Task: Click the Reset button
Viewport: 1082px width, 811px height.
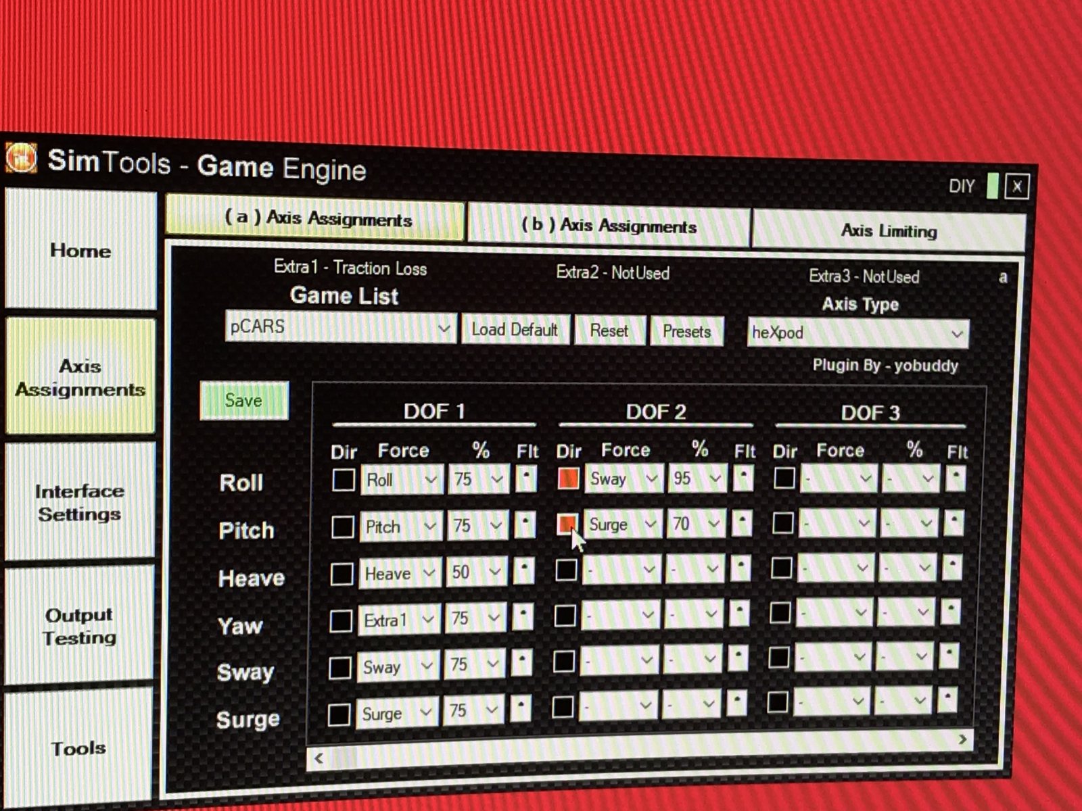Action: [x=609, y=331]
